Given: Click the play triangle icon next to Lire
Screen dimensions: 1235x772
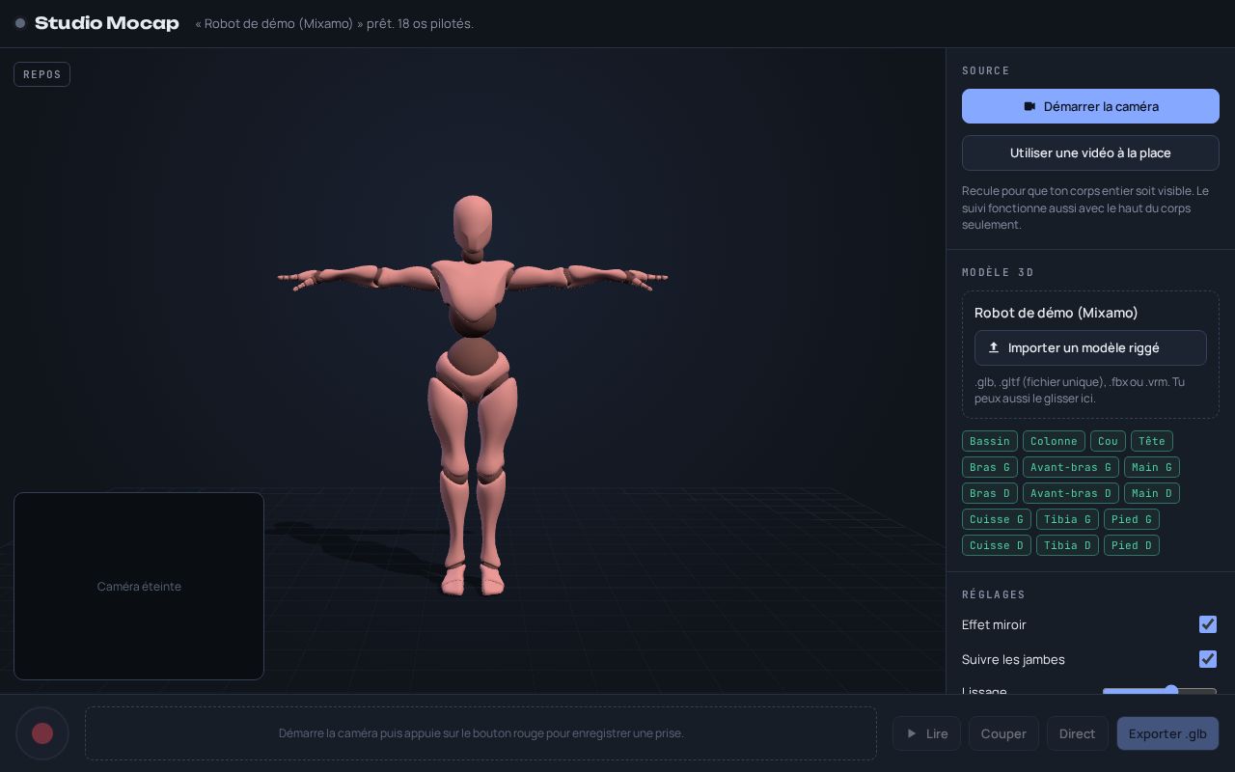Looking at the screenshot, I should (912, 733).
